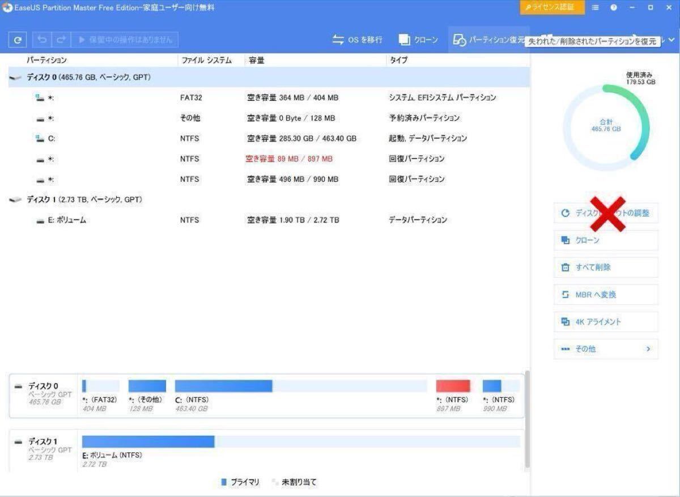Click the ディスクレイアウトの調整 button in side panel
Viewport: 680px width, 497px height.
pyautogui.click(x=606, y=213)
